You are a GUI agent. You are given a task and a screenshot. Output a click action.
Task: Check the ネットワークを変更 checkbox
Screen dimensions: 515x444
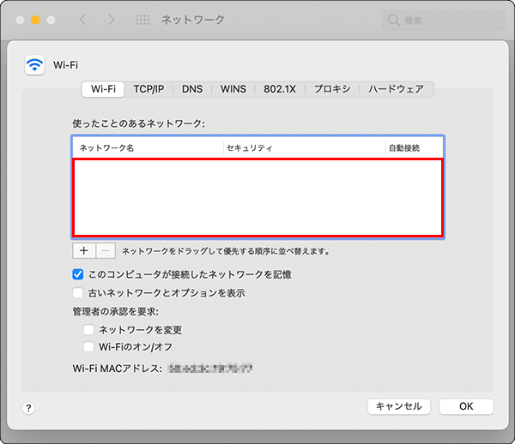coord(89,329)
